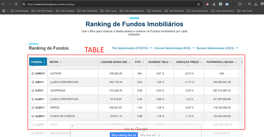The image size is (264, 137).
Task: Sort by PATRIMÔNIO LÍQUIDO column header
Action: click(221, 62)
